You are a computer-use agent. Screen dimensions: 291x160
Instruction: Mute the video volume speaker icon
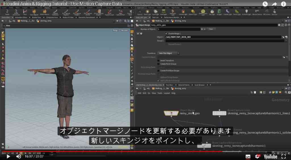point(18,157)
